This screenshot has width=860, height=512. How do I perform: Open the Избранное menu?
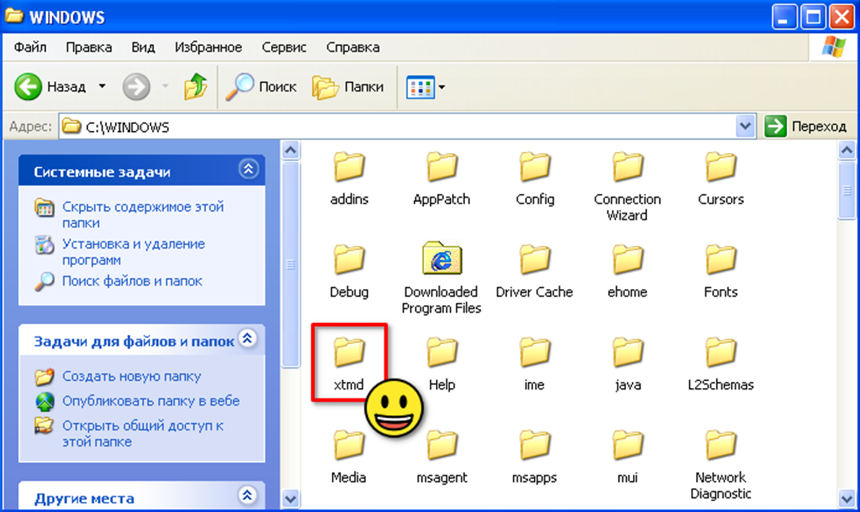(x=208, y=47)
